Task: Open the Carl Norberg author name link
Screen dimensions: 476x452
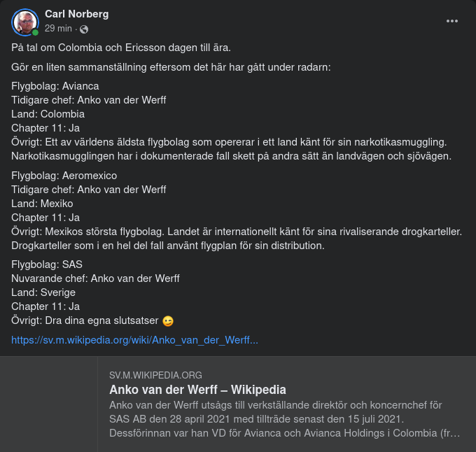Action: pyautogui.click(x=76, y=14)
